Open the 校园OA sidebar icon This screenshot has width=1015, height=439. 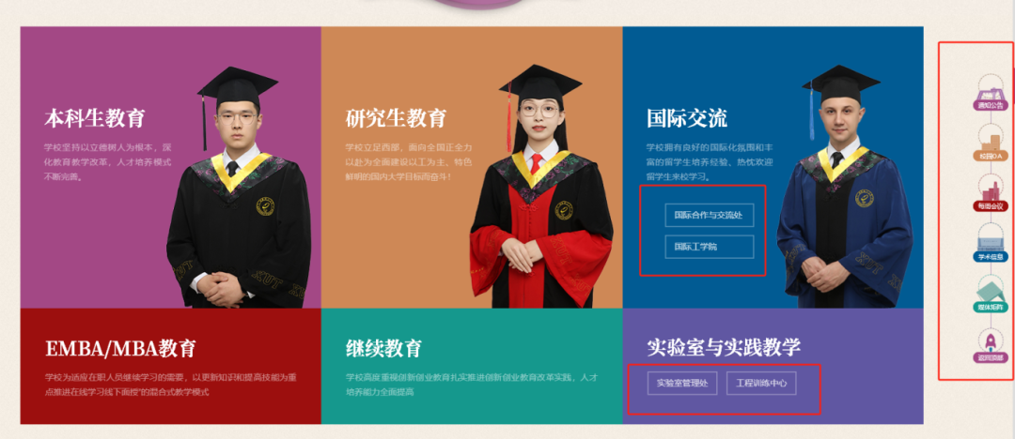[992, 144]
